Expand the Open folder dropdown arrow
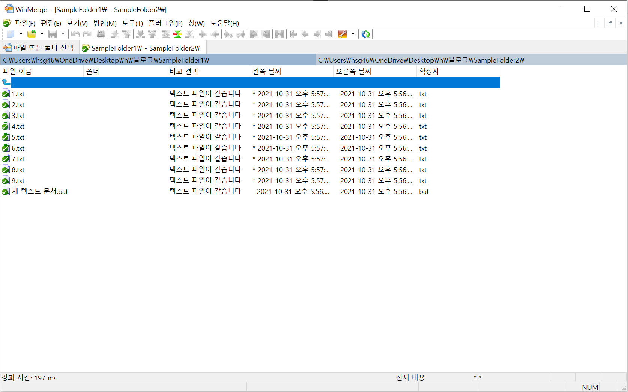 (x=42, y=34)
